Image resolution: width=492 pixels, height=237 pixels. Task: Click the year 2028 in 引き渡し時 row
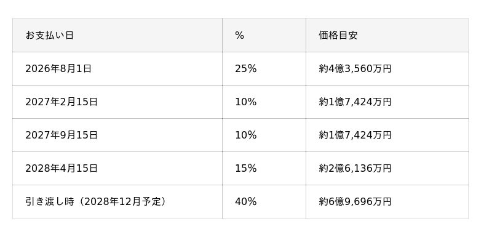(x=98, y=202)
